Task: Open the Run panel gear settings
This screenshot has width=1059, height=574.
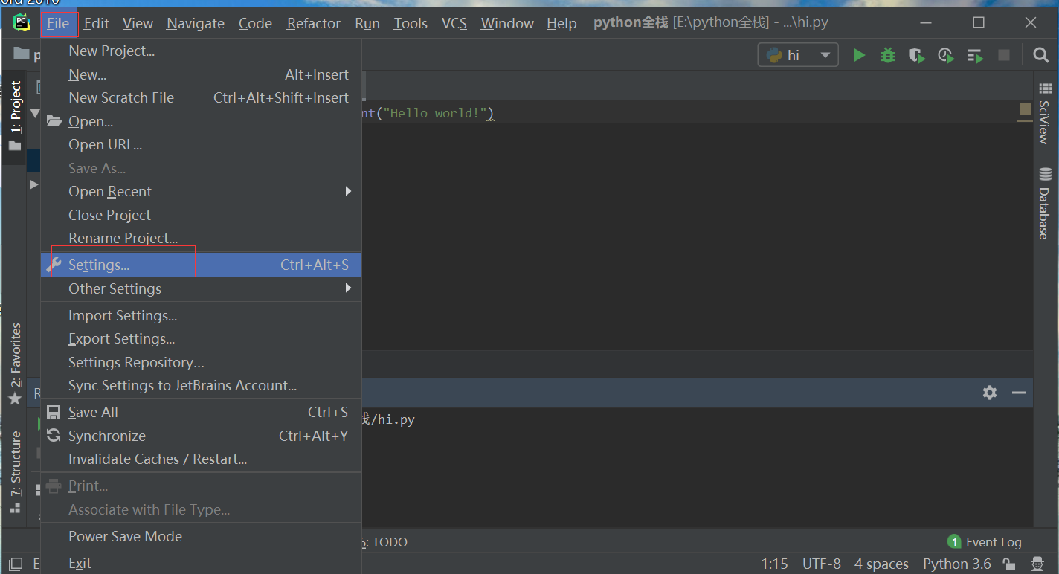Action: pos(989,393)
